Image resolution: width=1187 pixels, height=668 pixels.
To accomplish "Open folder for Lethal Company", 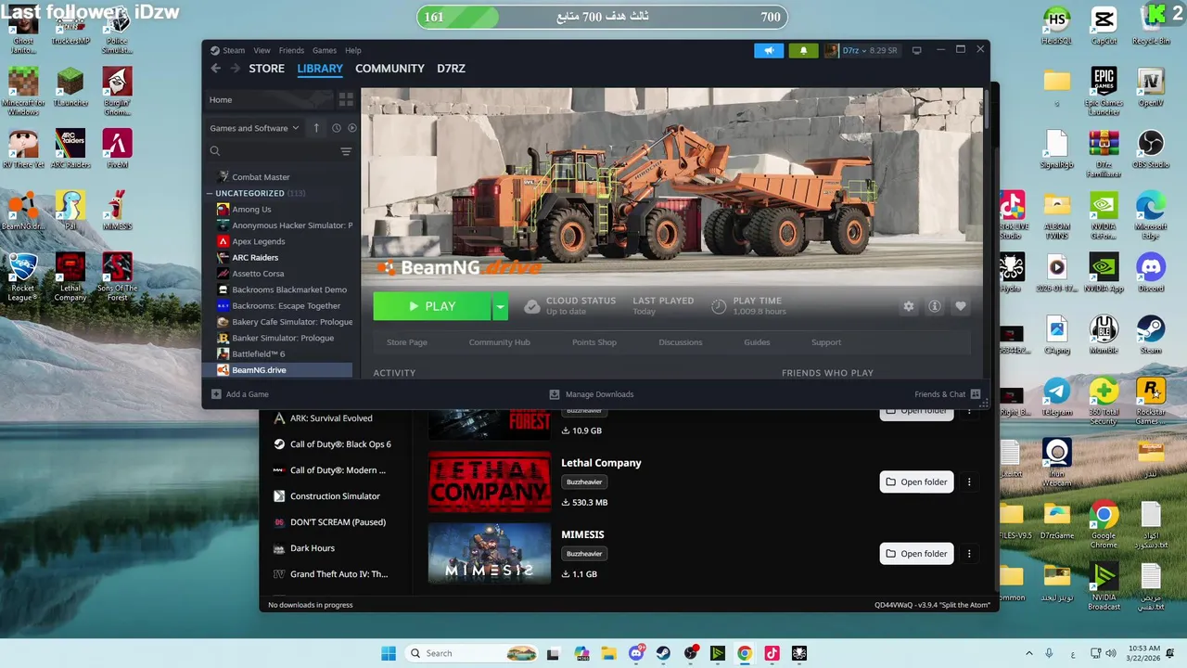I will (x=916, y=482).
